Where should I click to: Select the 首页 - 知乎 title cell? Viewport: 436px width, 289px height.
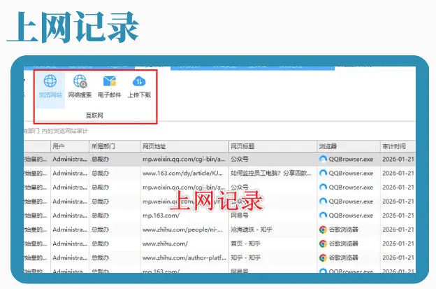point(245,244)
